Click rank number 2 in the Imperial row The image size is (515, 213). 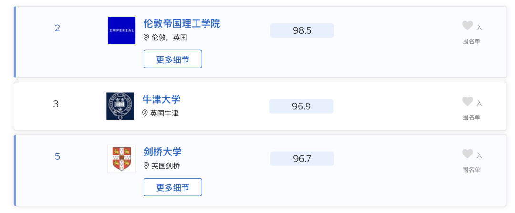[58, 29]
